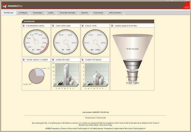Open the Configure tab
Image resolution: width=191 pixels, height=132 pixels.
23,13
